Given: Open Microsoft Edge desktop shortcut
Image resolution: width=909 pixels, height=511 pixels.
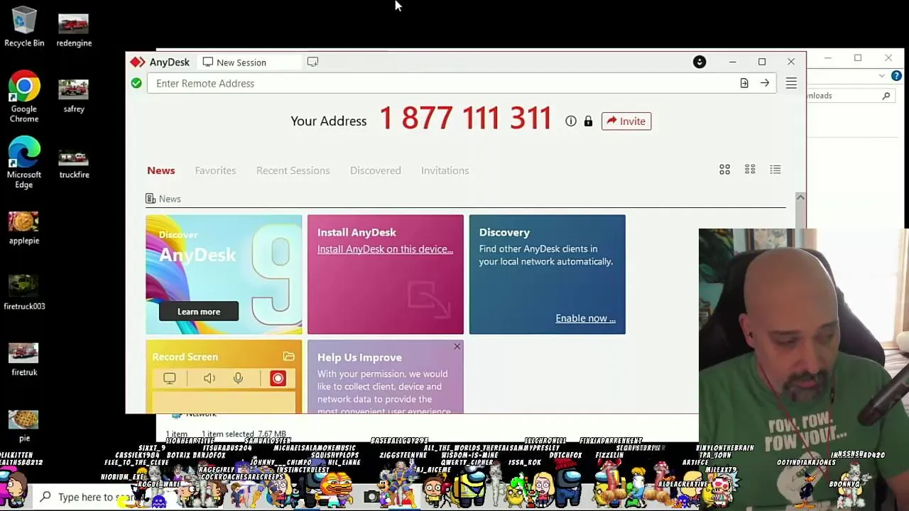Looking at the screenshot, I should 24,163.
